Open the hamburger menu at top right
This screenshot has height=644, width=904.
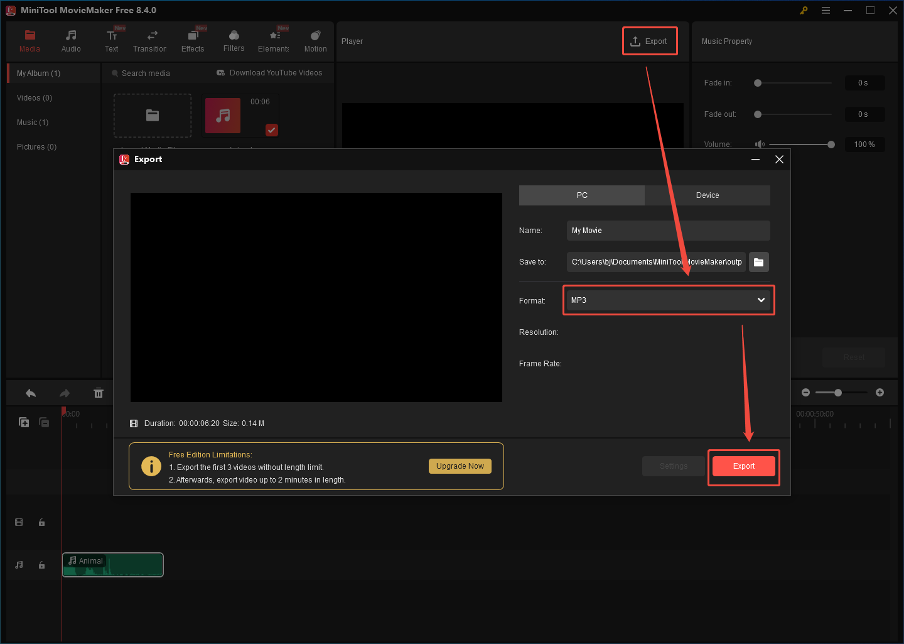point(826,10)
